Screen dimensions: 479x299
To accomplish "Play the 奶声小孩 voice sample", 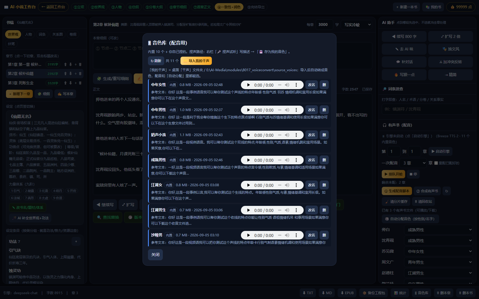I will tap(248, 135).
